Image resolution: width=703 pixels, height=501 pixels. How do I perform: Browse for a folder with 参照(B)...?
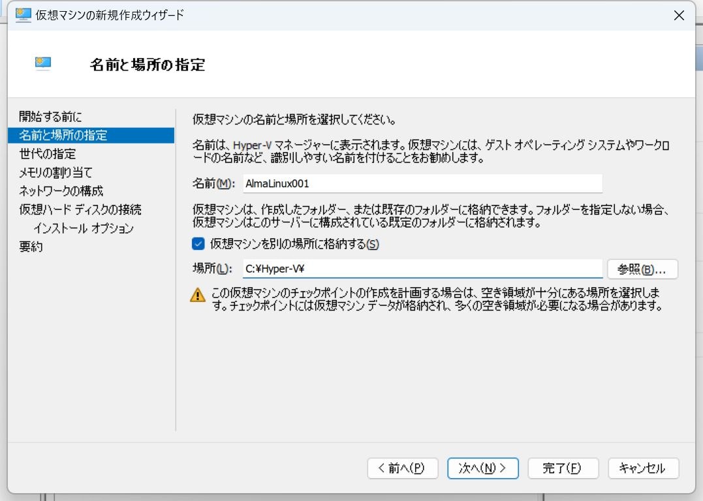pos(642,269)
